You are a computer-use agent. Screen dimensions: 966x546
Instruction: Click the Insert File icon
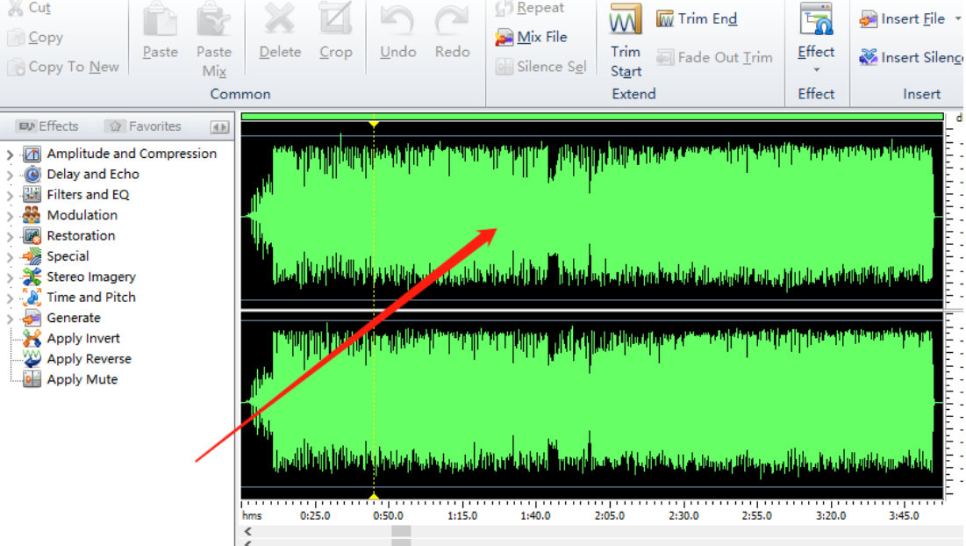pyautogui.click(x=868, y=19)
